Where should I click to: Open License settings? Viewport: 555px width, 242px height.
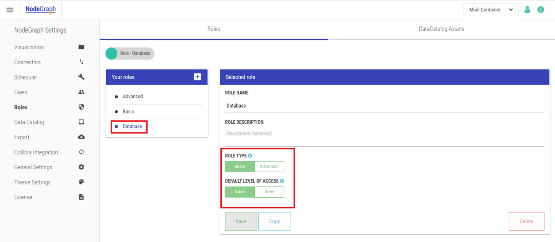tap(23, 197)
